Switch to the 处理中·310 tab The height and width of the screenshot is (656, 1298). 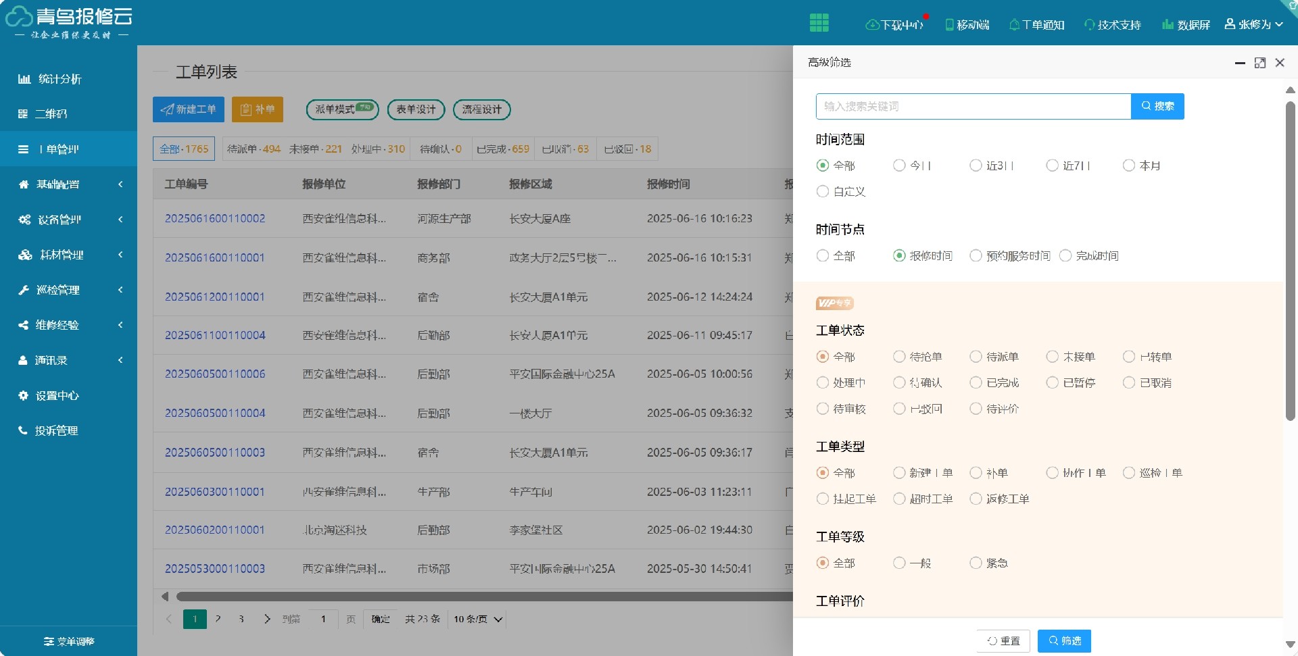377,149
